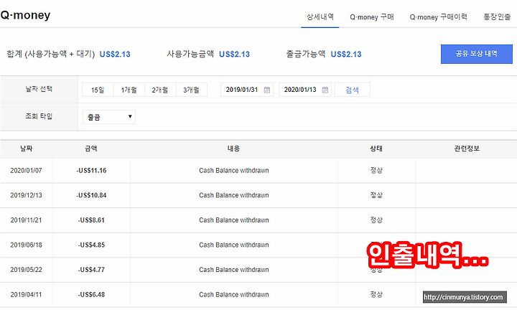Image resolution: width=517 pixels, height=310 pixels.
Task: Click the 정상 status in 2019/11/21 row
Action: [376, 220]
